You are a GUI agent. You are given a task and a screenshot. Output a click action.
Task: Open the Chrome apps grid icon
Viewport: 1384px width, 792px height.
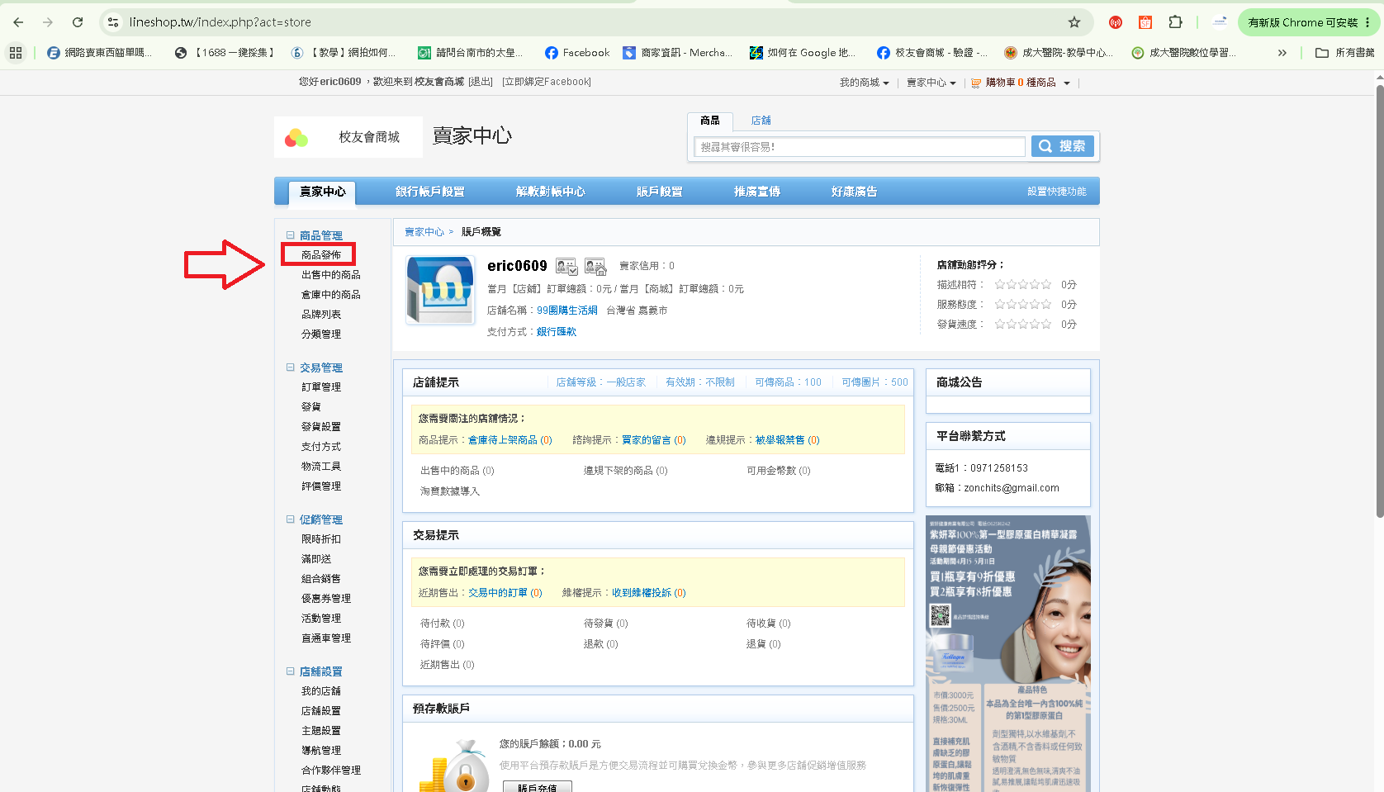tap(16, 53)
